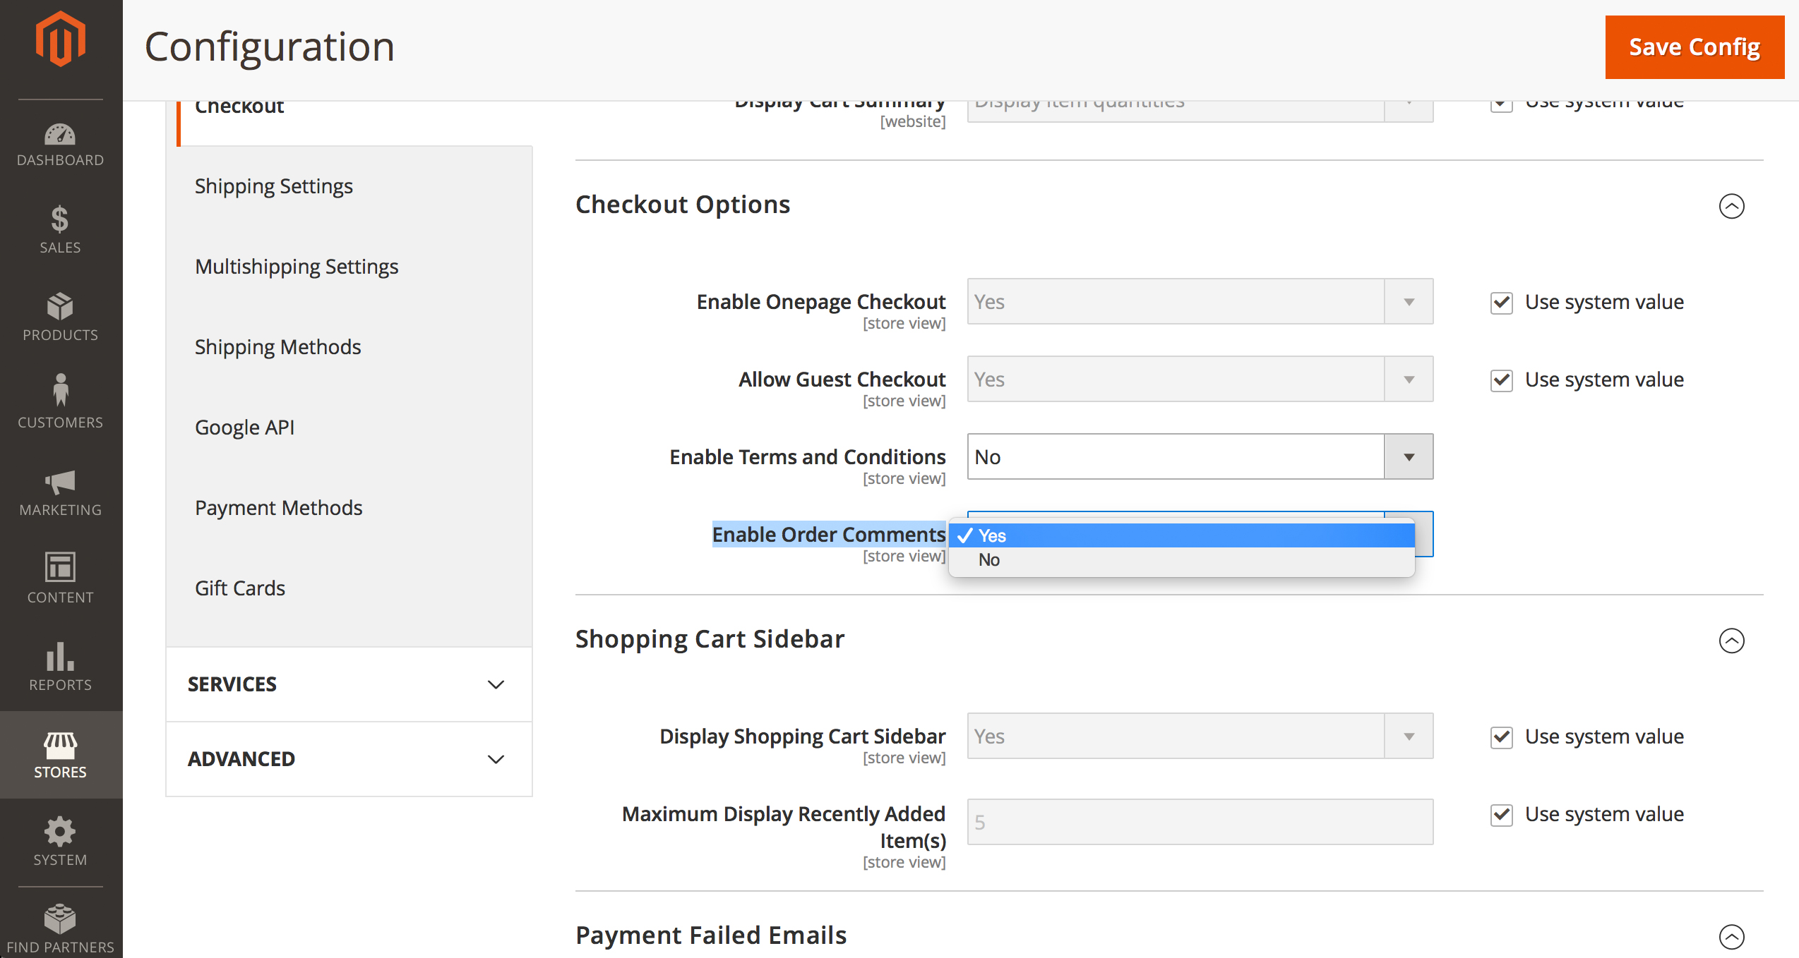Screen dimensions: 1799x958
Task: Collapse the Shopping Cart Sidebar section
Action: [1731, 641]
